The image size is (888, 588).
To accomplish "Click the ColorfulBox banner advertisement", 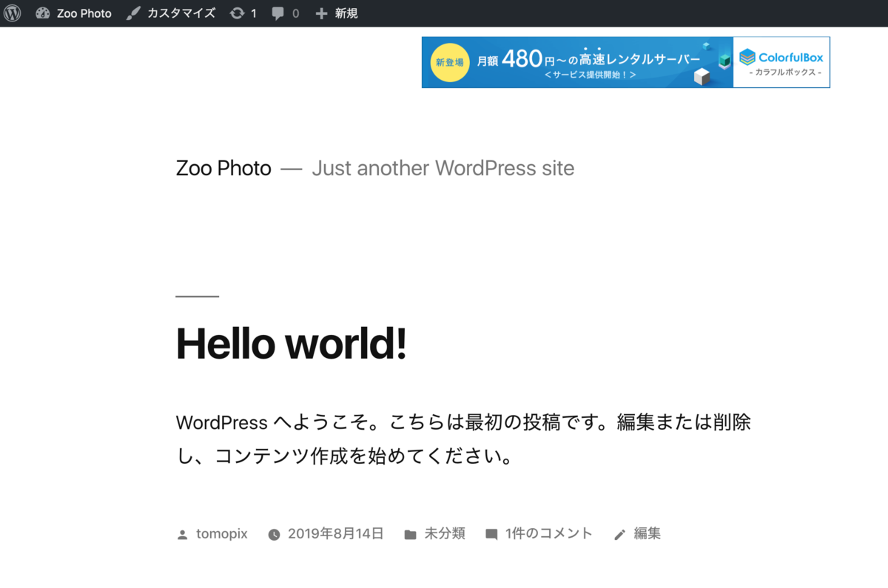I will pyautogui.click(x=625, y=62).
